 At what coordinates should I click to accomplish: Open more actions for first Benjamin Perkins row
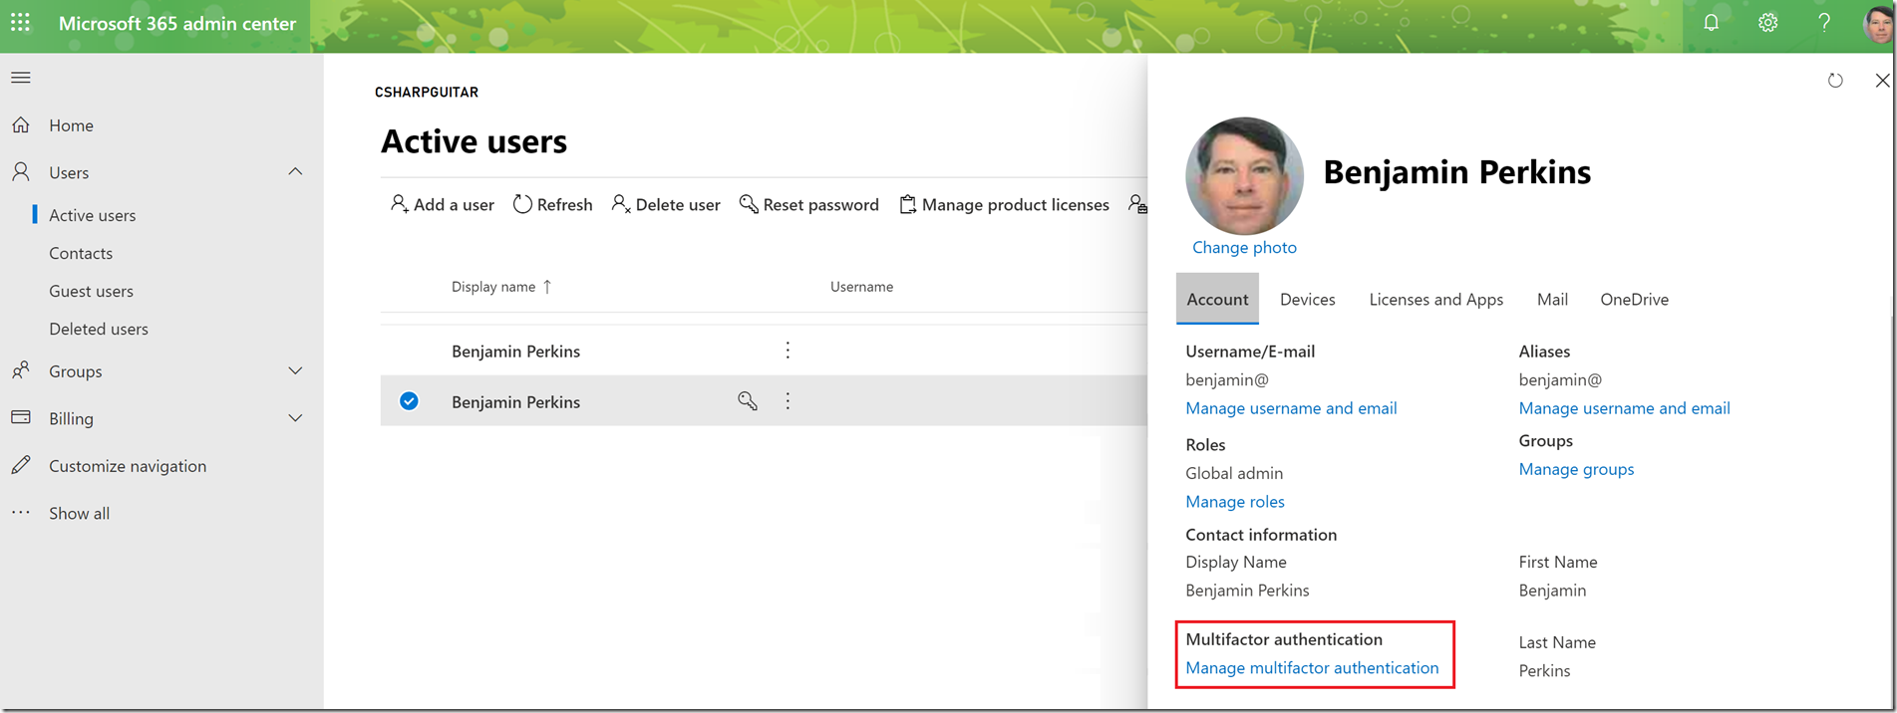pyautogui.click(x=788, y=351)
